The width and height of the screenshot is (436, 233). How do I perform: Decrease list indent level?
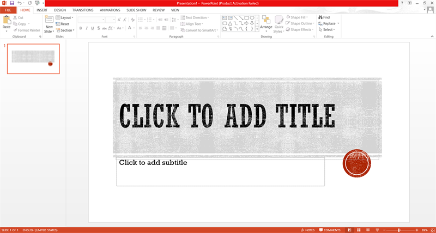[160, 20]
